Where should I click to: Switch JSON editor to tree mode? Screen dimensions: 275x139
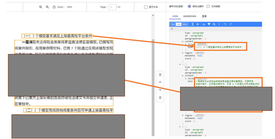(178, 24)
